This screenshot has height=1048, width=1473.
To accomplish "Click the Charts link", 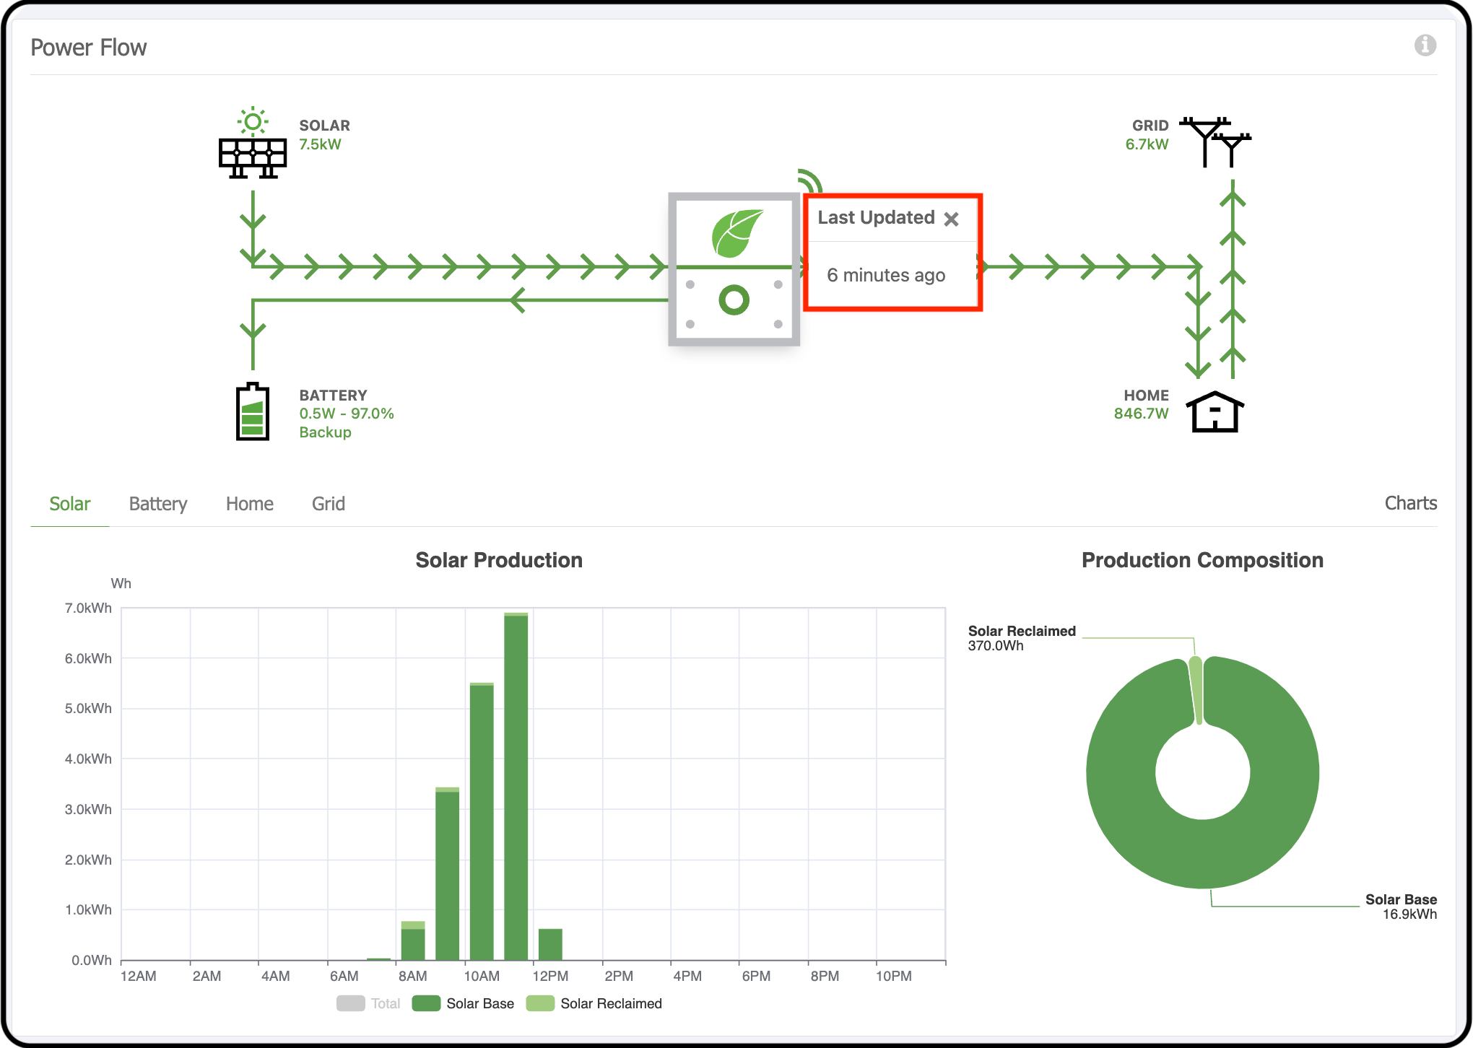I will pos(1410,503).
